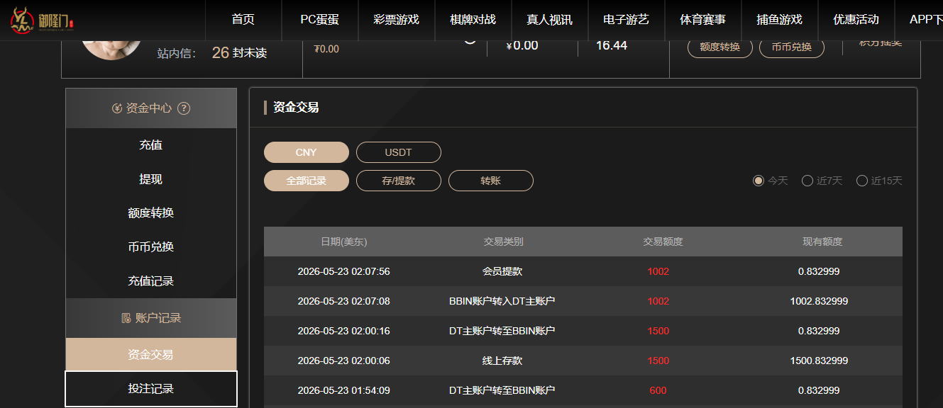Image resolution: width=943 pixels, height=408 pixels.
Task: Open sidebar 币币兑换 item
Action: (x=151, y=247)
